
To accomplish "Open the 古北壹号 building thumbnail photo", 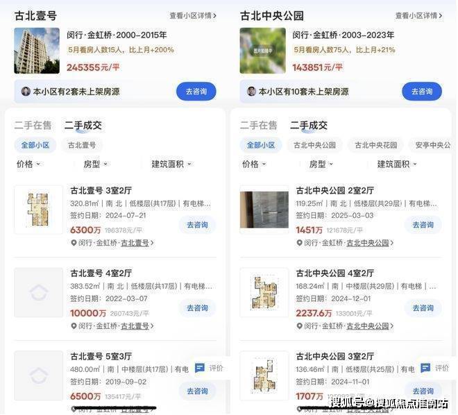I will click(37, 51).
